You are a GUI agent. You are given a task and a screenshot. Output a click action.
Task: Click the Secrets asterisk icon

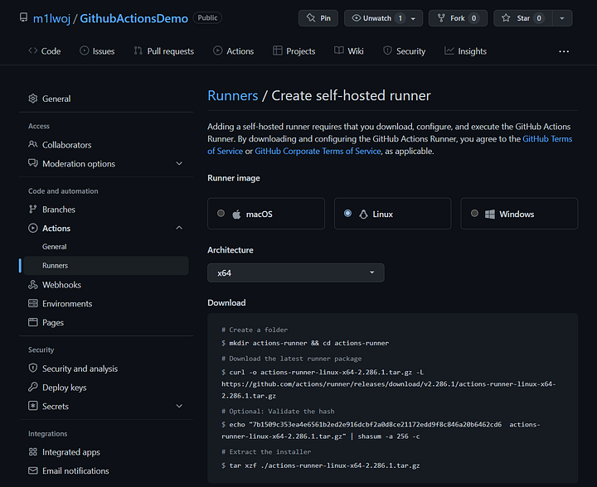tap(33, 406)
